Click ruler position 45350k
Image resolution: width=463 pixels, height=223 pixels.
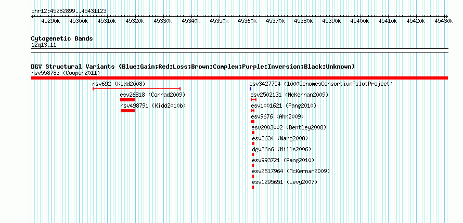click(220, 21)
